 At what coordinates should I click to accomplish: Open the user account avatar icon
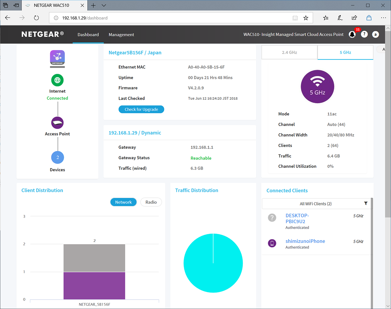[375, 34]
